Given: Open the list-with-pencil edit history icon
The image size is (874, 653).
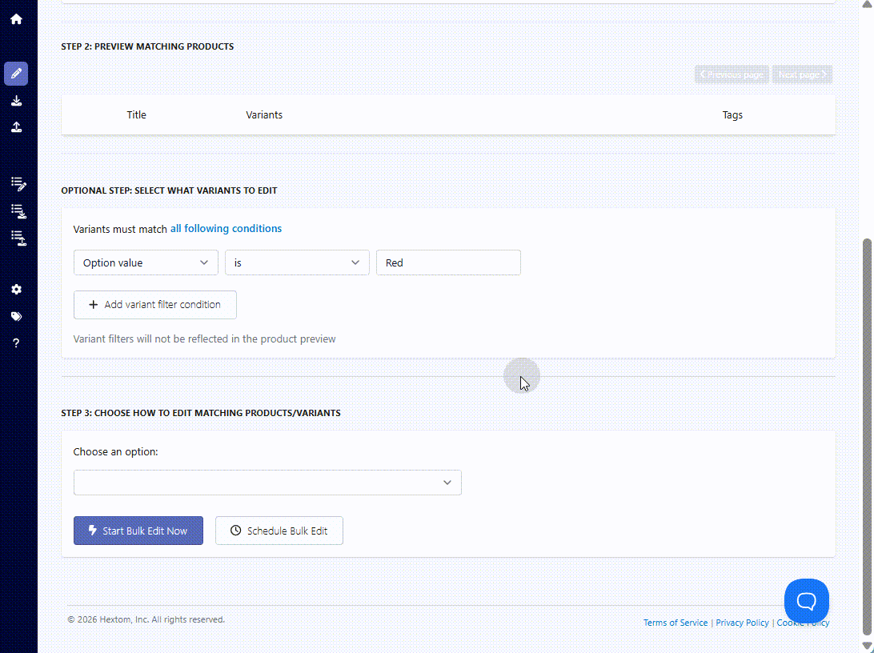Looking at the screenshot, I should coord(18,184).
